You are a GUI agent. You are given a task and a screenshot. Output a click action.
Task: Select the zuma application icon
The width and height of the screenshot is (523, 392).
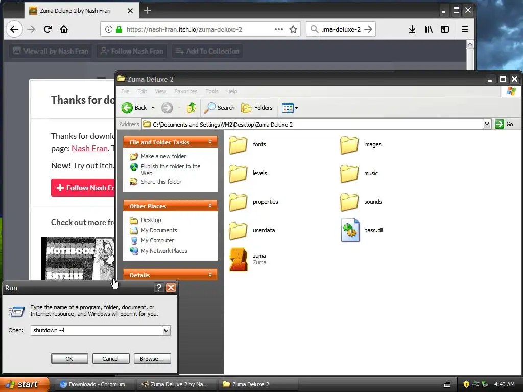pos(238,259)
